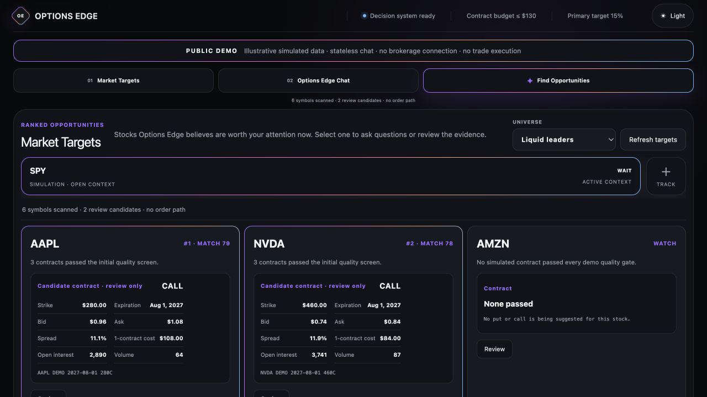Open the Options Edge Chat tab
Viewport: 707px width, 397px height.
318,81
